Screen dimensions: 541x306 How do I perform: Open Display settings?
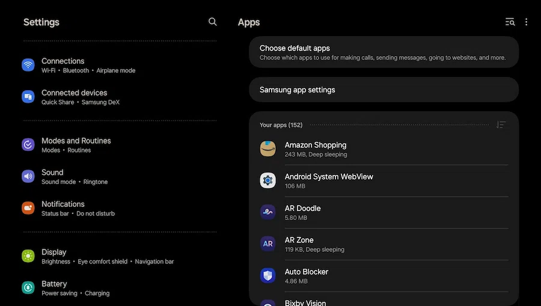point(119,256)
